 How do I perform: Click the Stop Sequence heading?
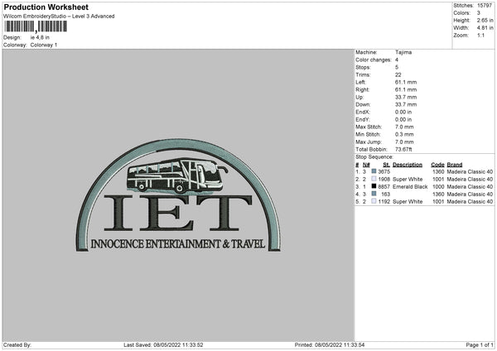point(374,157)
